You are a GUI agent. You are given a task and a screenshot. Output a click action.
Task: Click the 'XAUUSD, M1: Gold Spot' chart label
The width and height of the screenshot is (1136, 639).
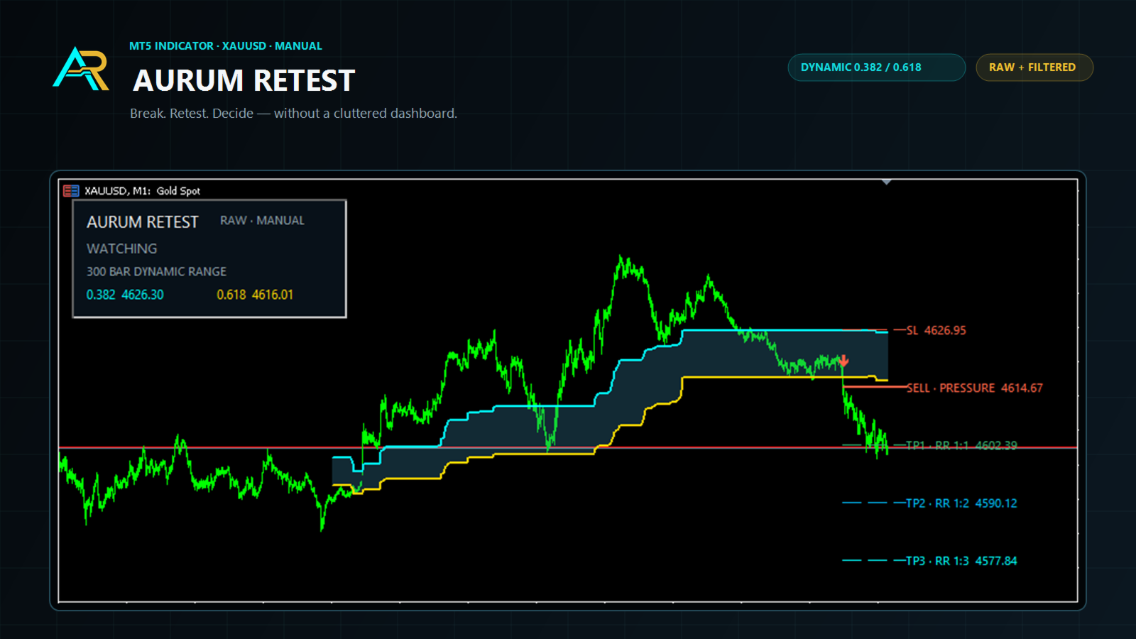pyautogui.click(x=143, y=190)
